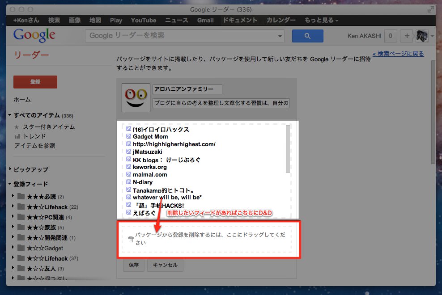Select the [16]イロイロハックス feed
442x295 pixels.
tap(161, 129)
